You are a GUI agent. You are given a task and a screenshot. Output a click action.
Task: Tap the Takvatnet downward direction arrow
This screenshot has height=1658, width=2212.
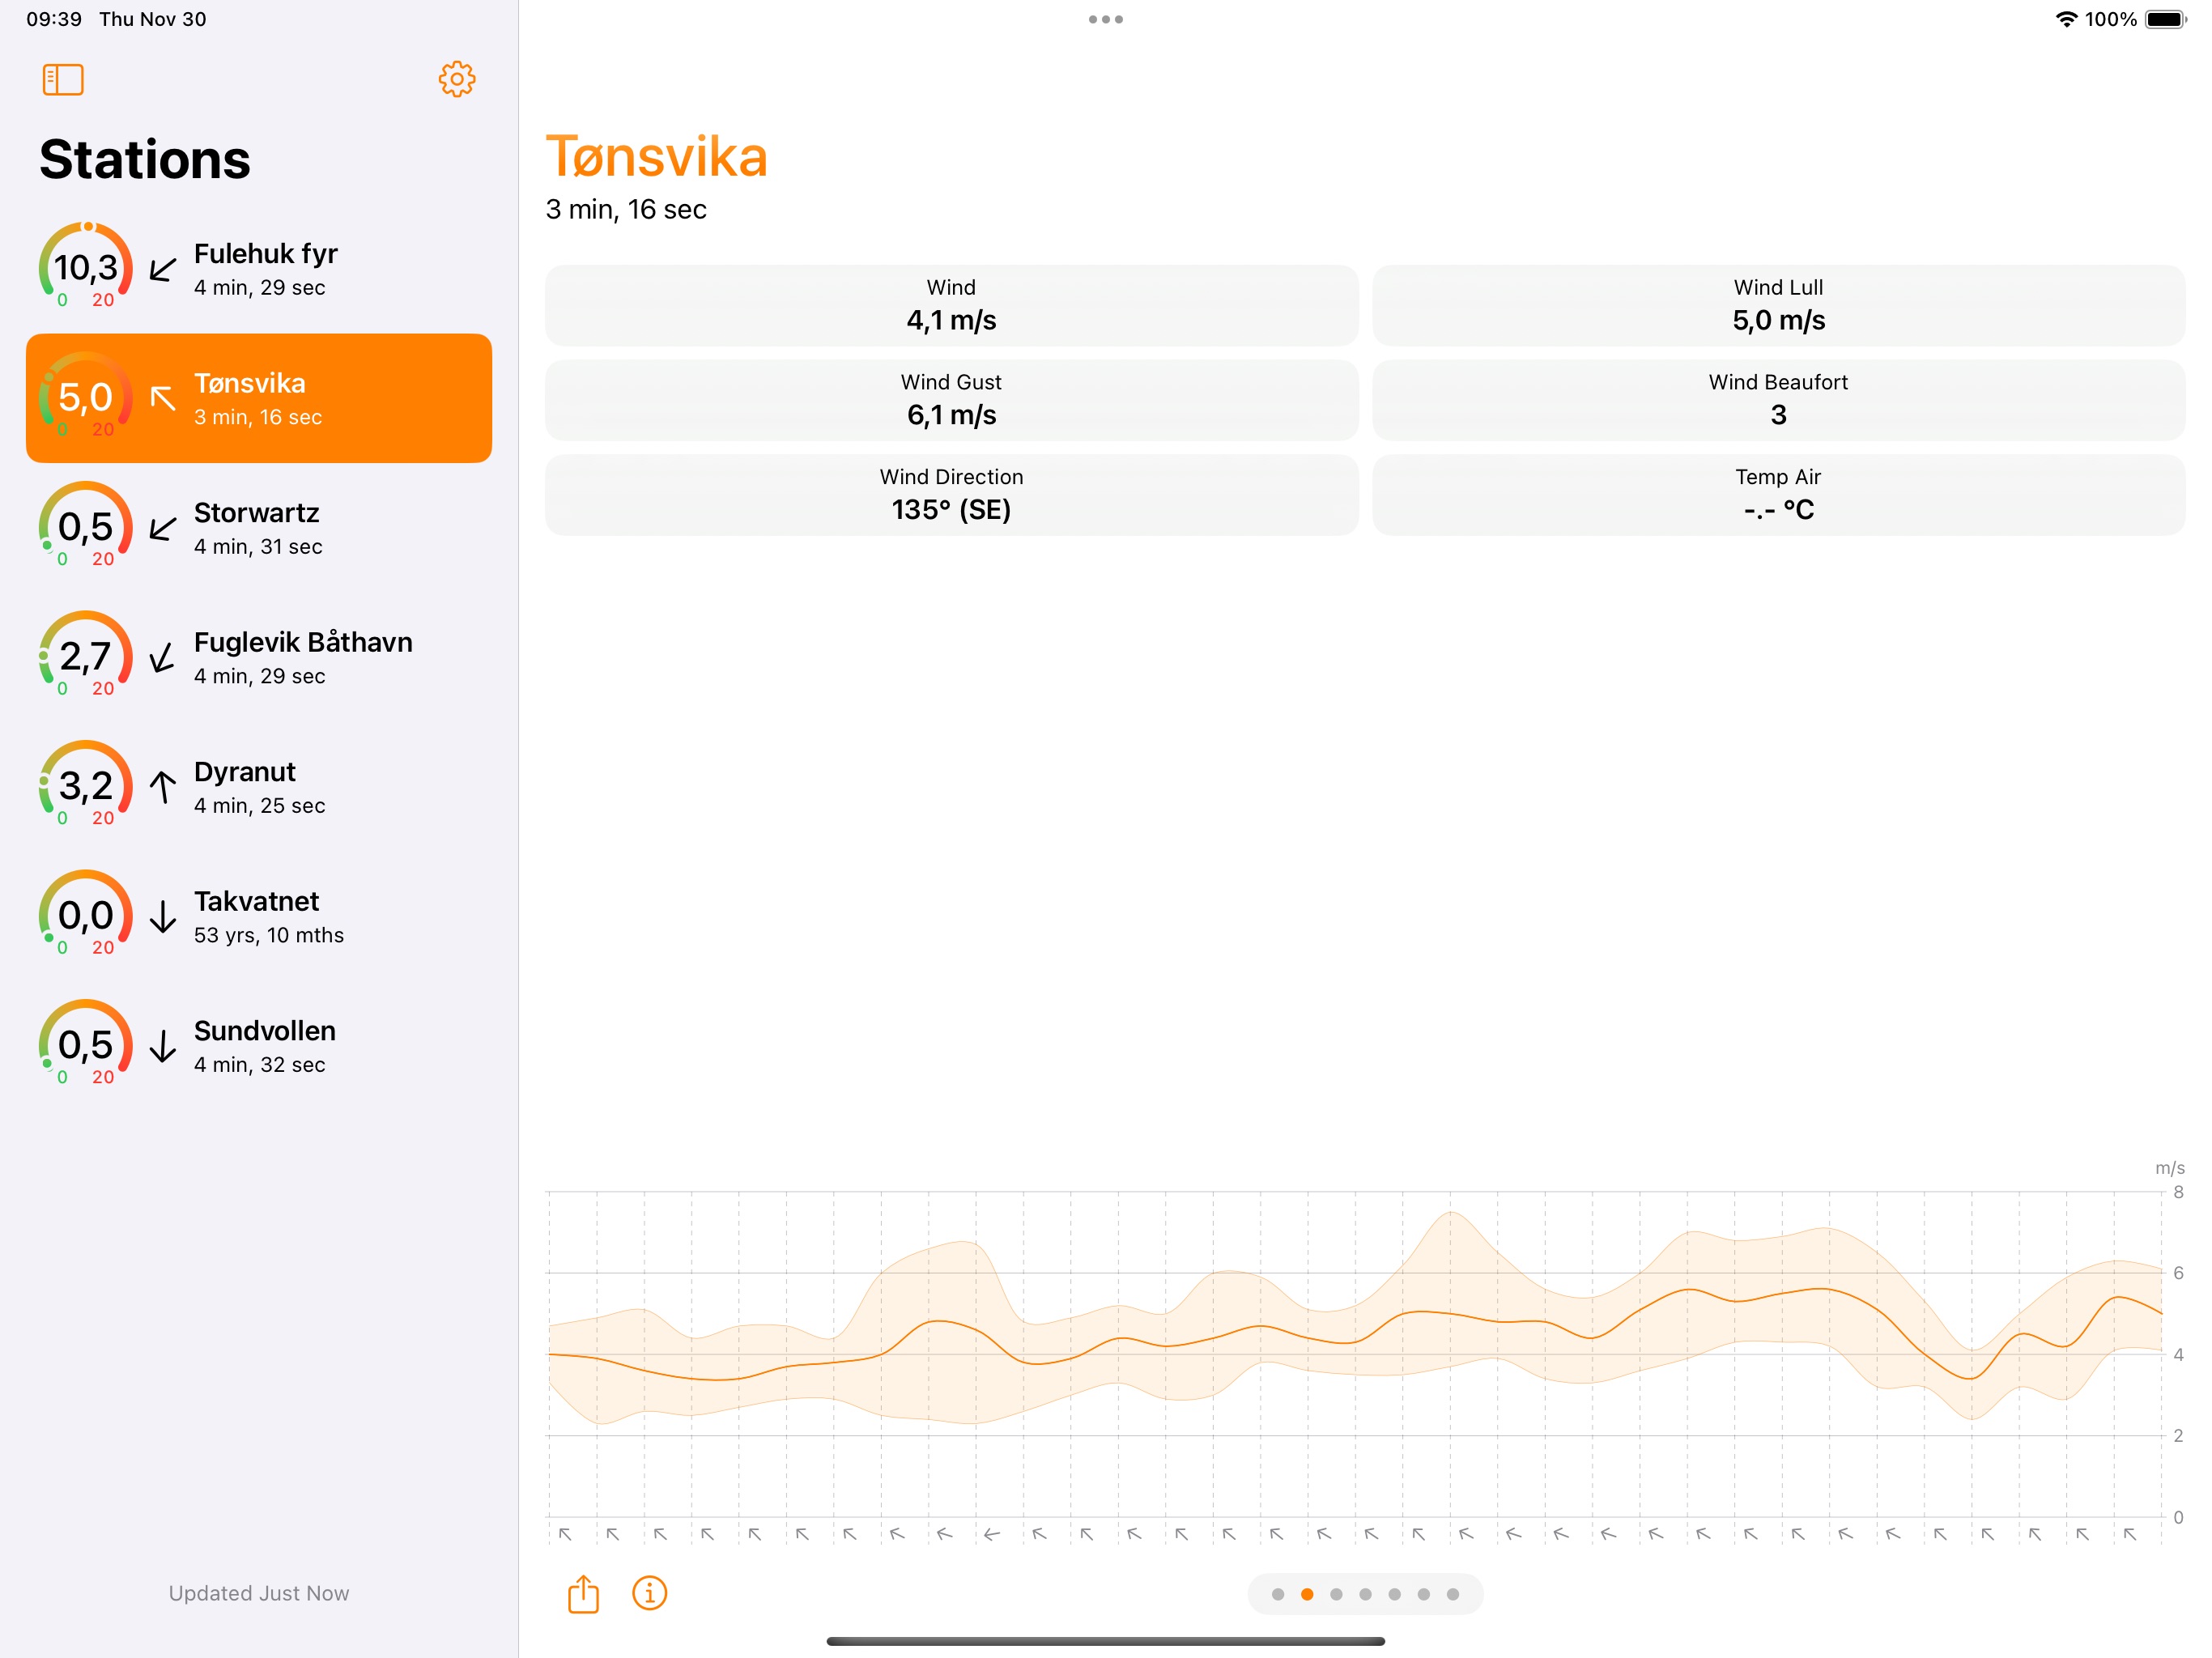point(163,916)
